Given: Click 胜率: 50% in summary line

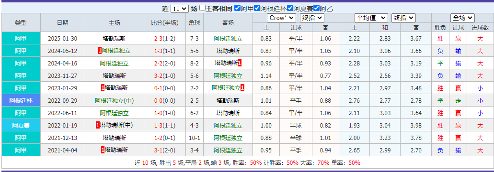Looking at the screenshot, I should (247, 163).
